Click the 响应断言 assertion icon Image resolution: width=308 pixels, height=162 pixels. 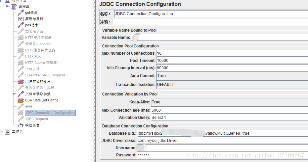pos(21,125)
